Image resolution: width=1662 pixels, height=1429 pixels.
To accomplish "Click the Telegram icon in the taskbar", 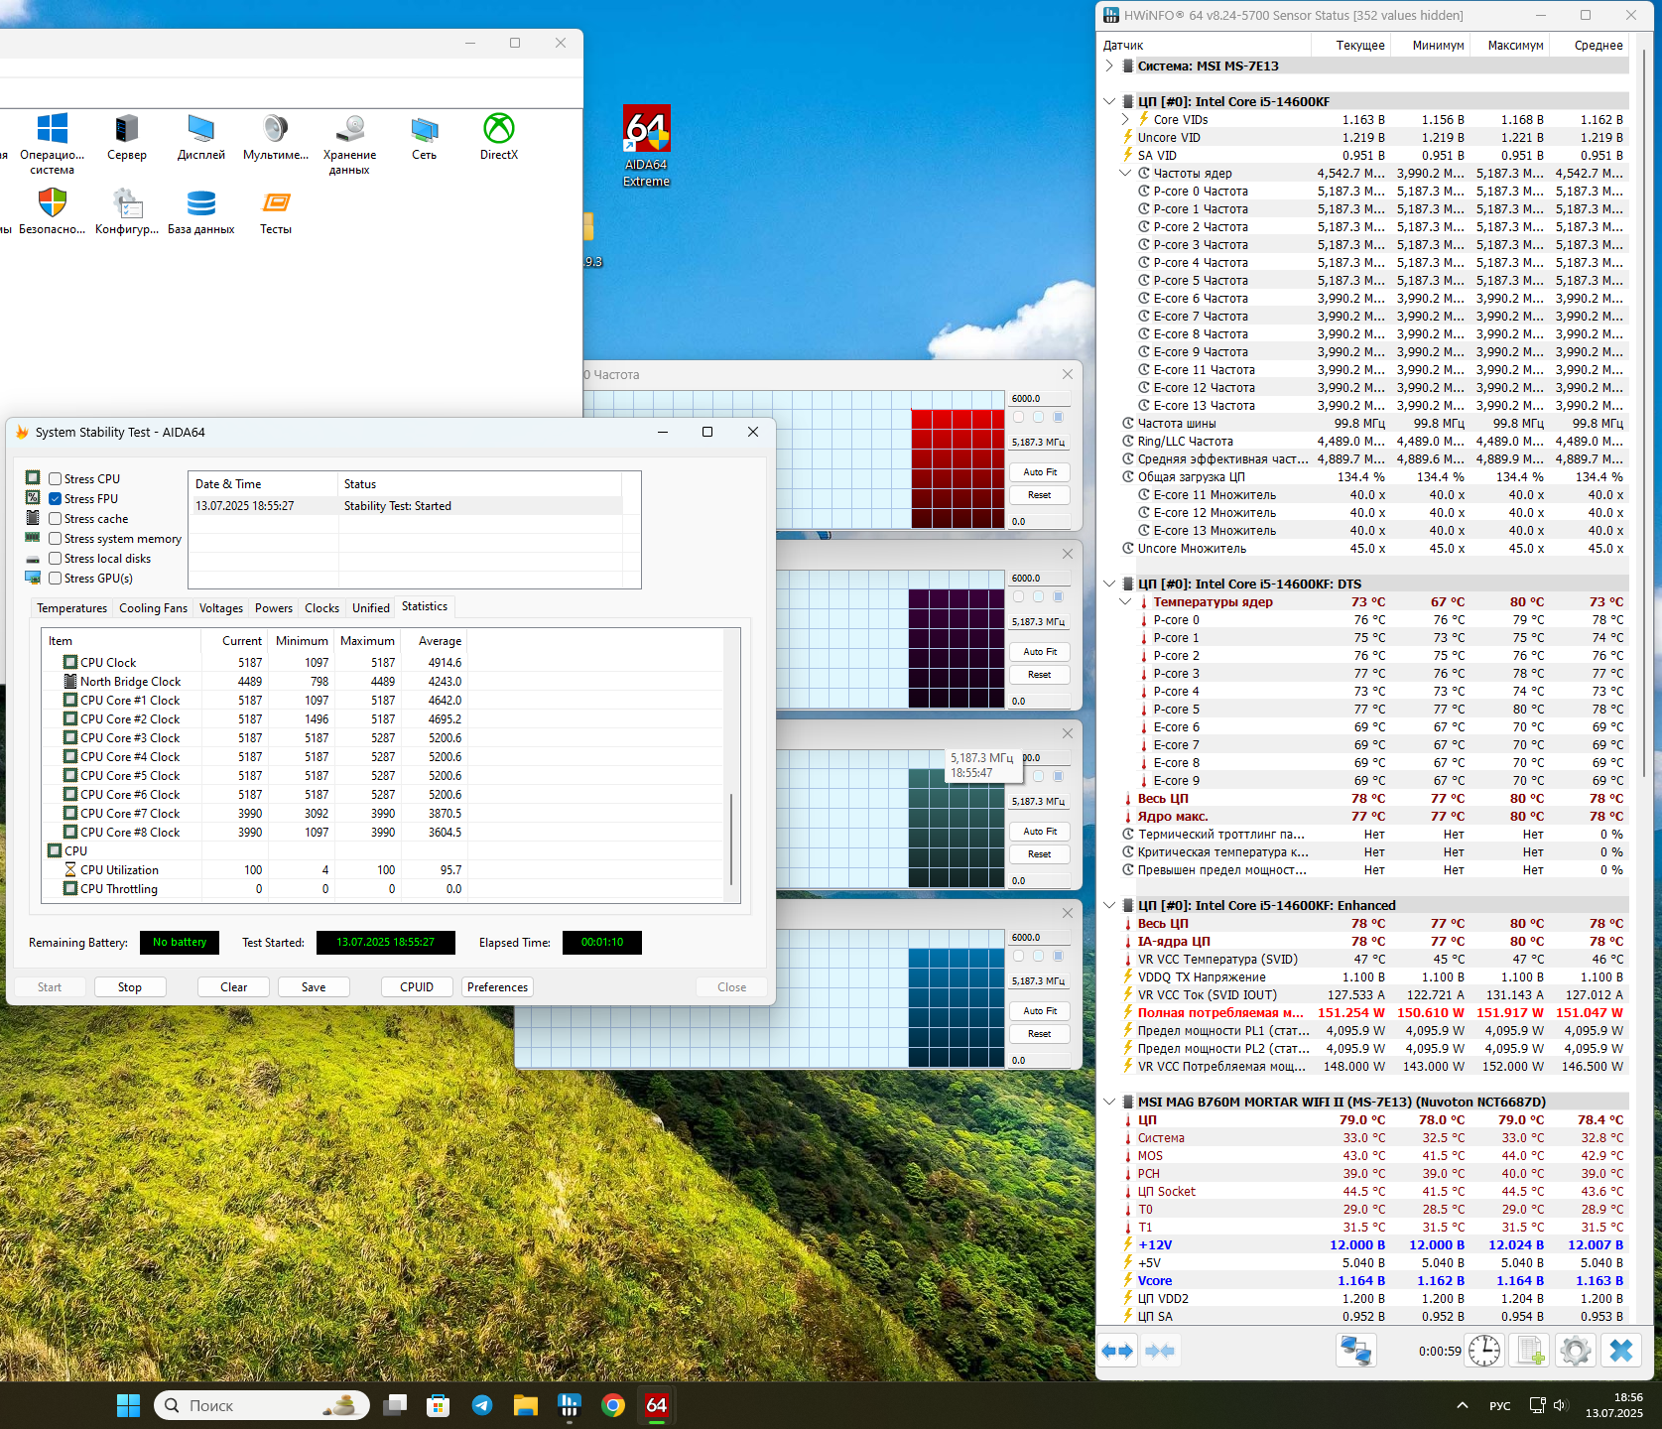I will click(482, 1405).
